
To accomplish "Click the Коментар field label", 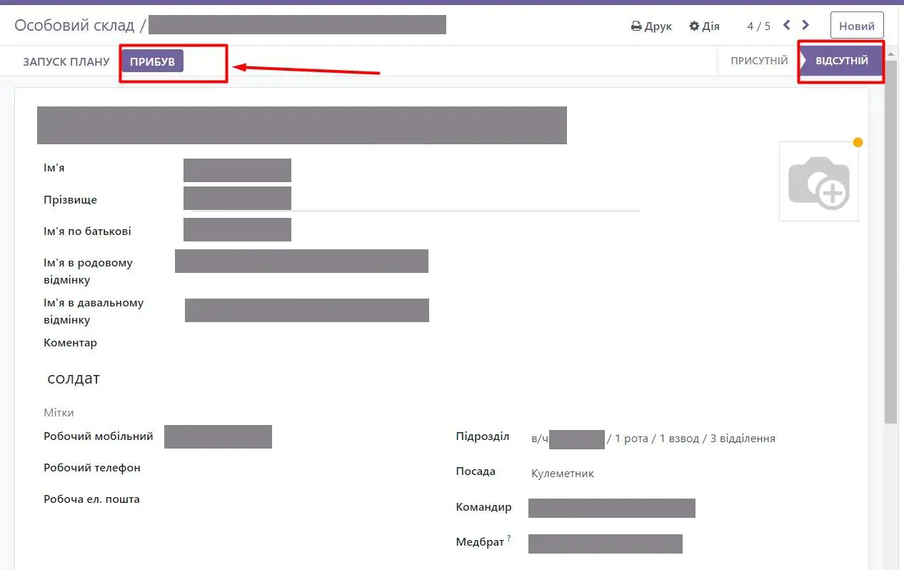I will pyautogui.click(x=70, y=343).
